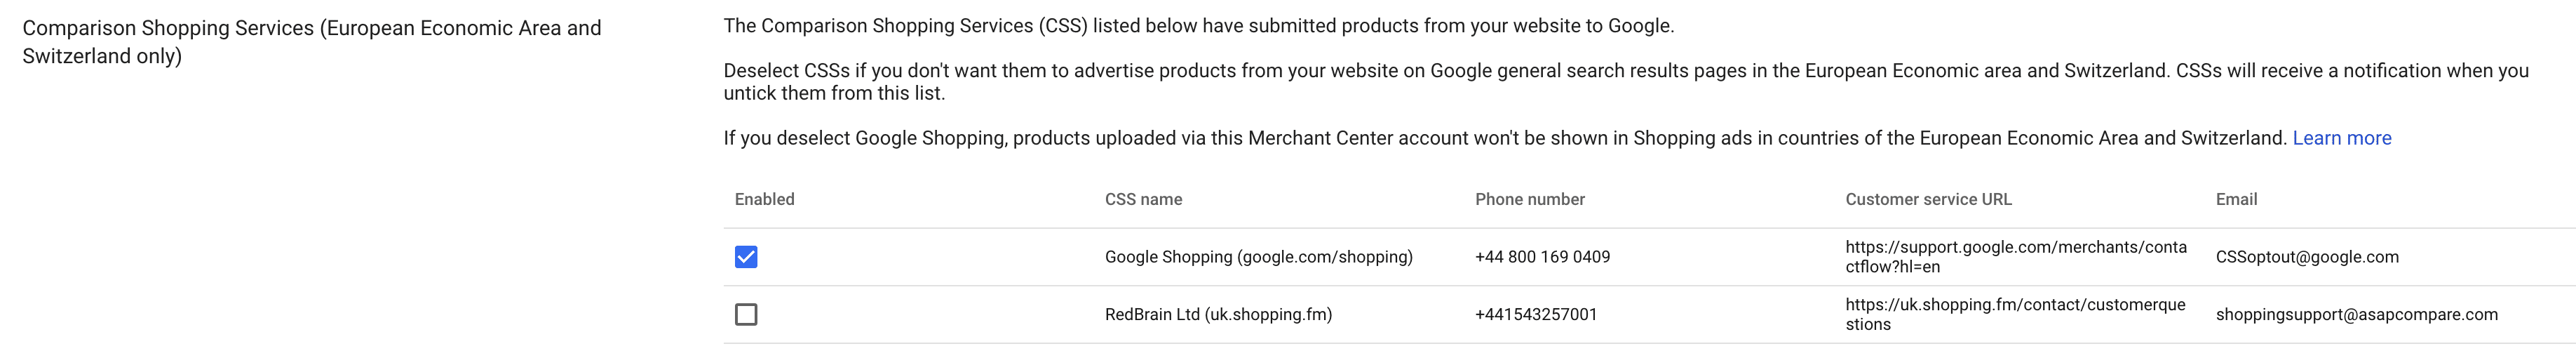Viewport: 2576px width, 358px height.
Task: Click the sentence about CSSs submitting products
Action: [1198, 26]
